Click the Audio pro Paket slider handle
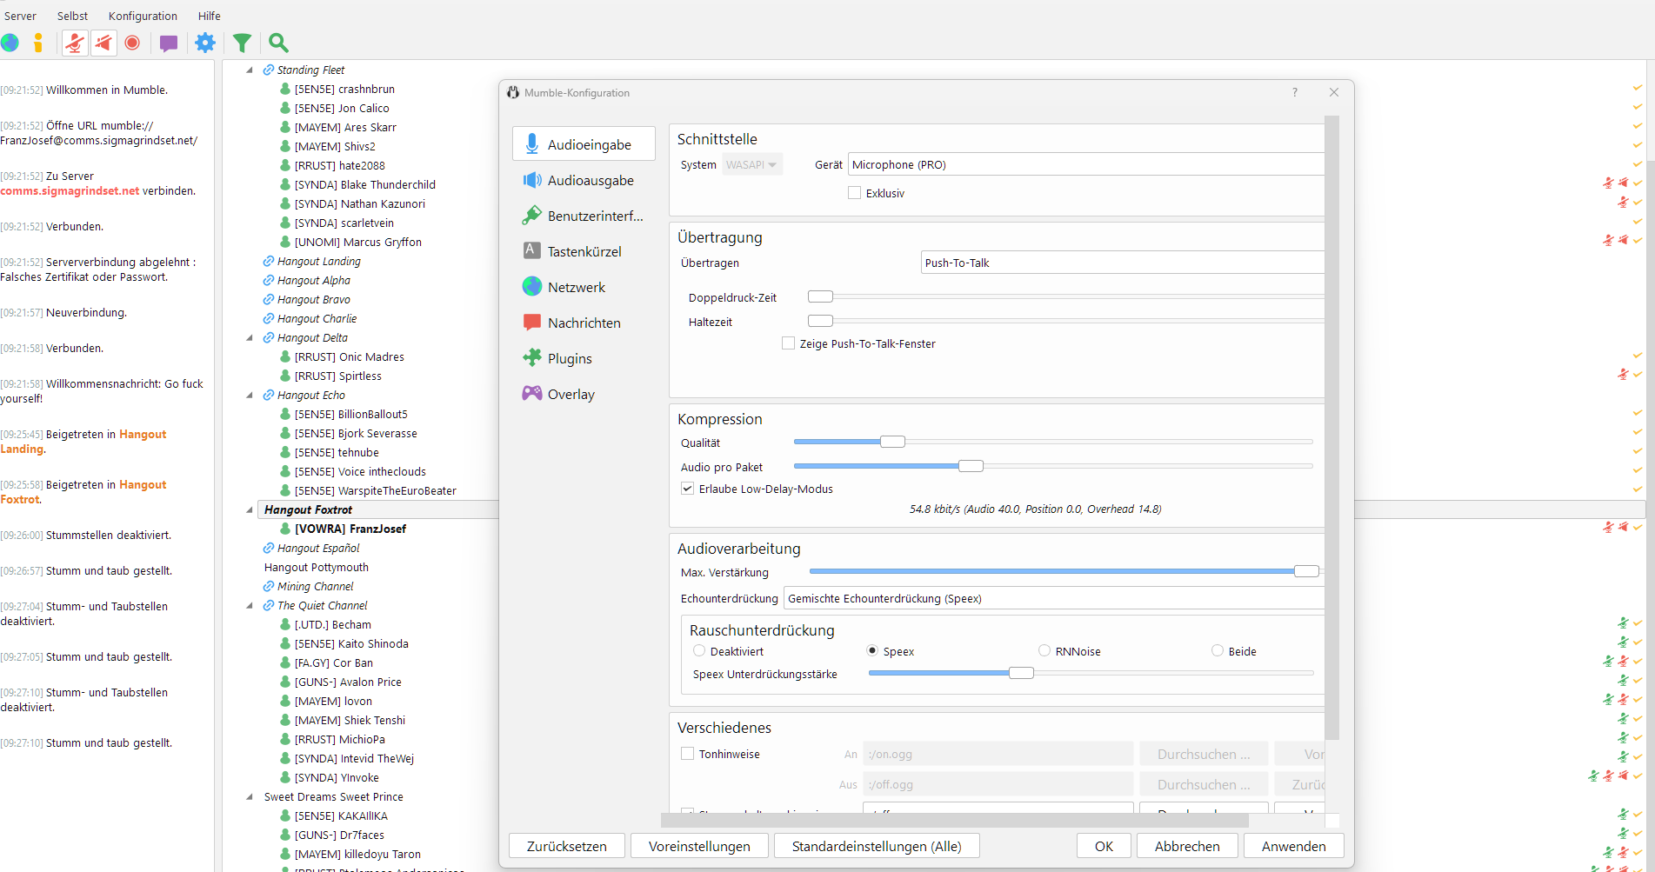 tap(971, 466)
